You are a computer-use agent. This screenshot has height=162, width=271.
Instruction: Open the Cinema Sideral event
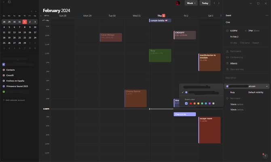point(135,98)
